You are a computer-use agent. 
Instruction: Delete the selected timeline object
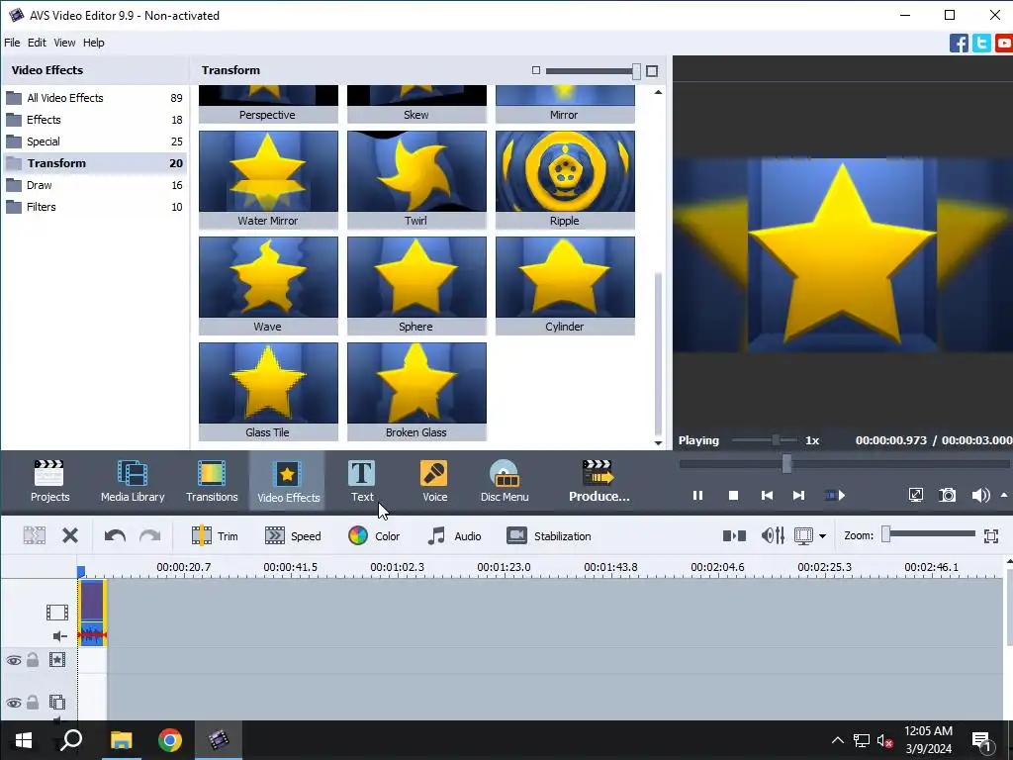coord(70,535)
